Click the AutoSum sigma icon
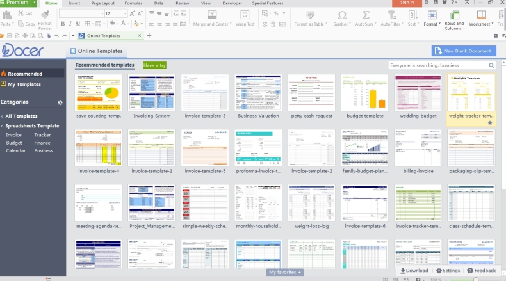Image resolution: width=506 pixels, height=281 pixels. (364, 15)
